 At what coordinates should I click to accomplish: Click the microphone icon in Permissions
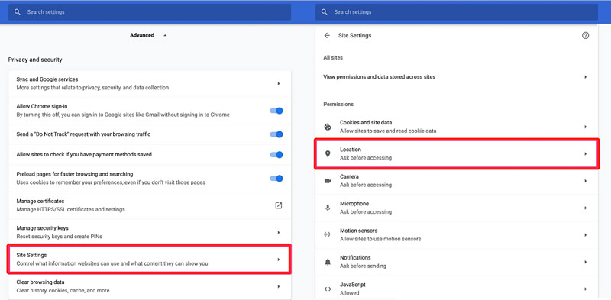(328, 208)
